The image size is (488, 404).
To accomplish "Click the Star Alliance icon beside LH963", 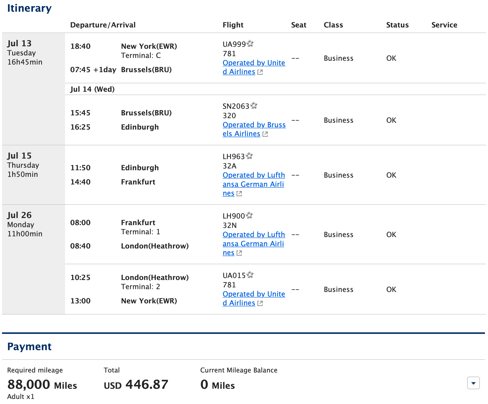I will (249, 156).
